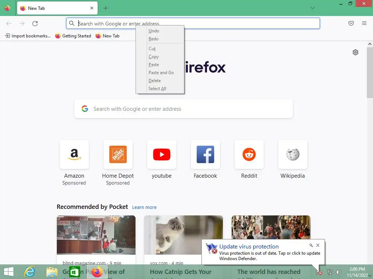Open the crowd story thumbnail

click(x=271, y=227)
